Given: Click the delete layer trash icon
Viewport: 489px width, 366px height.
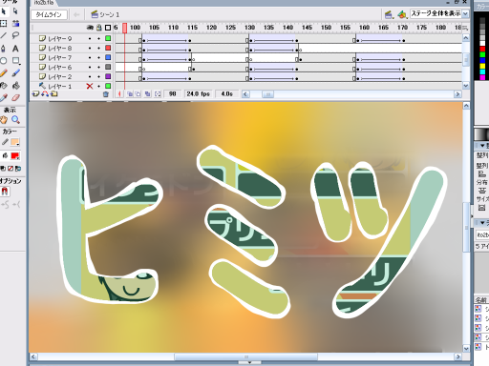Looking at the screenshot, I should [x=106, y=94].
